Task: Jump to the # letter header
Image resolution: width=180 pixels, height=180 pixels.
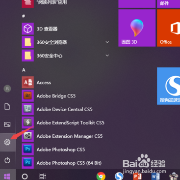Action: coord(24,16)
